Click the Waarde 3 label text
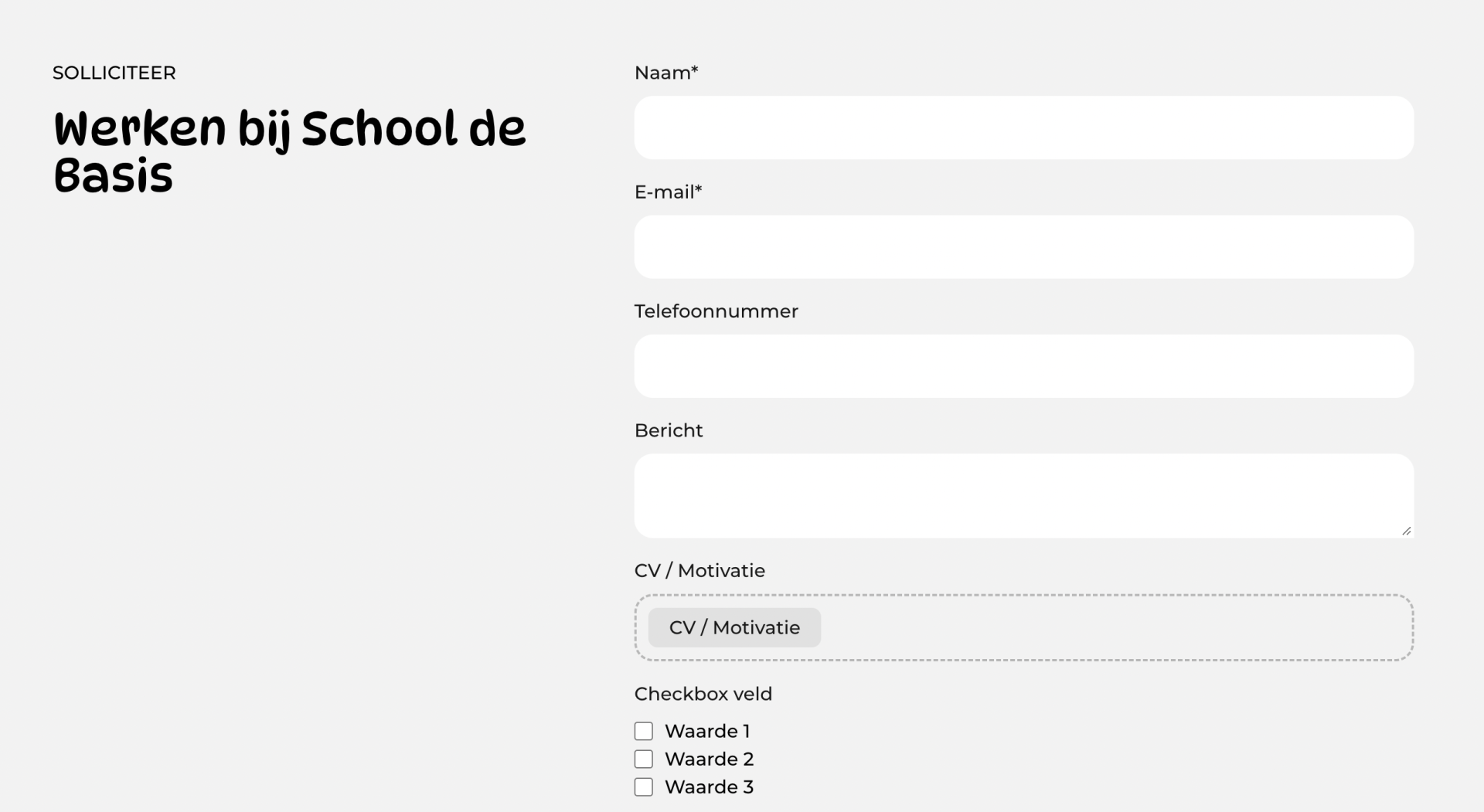1484x812 pixels. coord(709,787)
